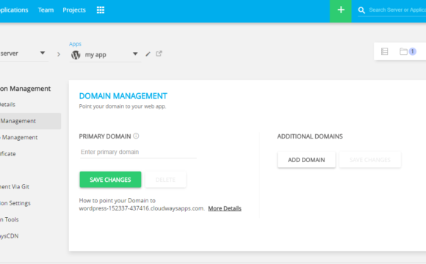Open the Team menu
The height and width of the screenshot is (264, 426).
coord(46,10)
